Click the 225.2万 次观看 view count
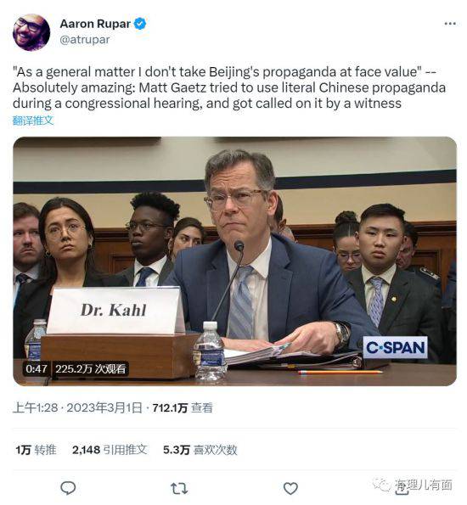467x505 pixels. coord(90,368)
